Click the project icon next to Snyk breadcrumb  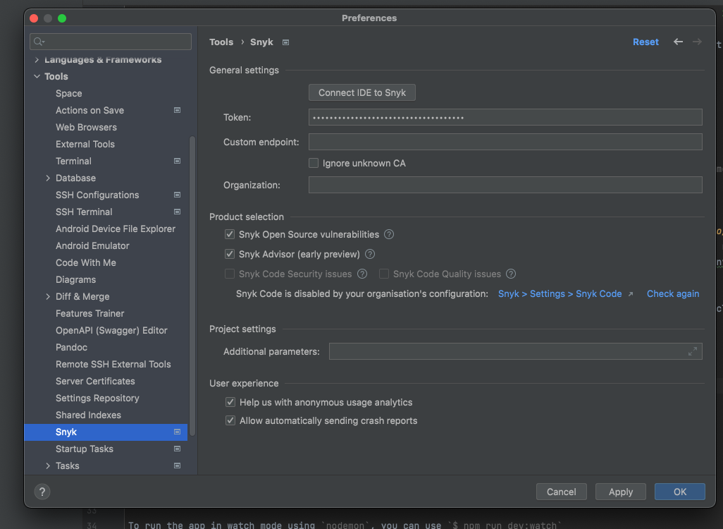pyautogui.click(x=286, y=42)
